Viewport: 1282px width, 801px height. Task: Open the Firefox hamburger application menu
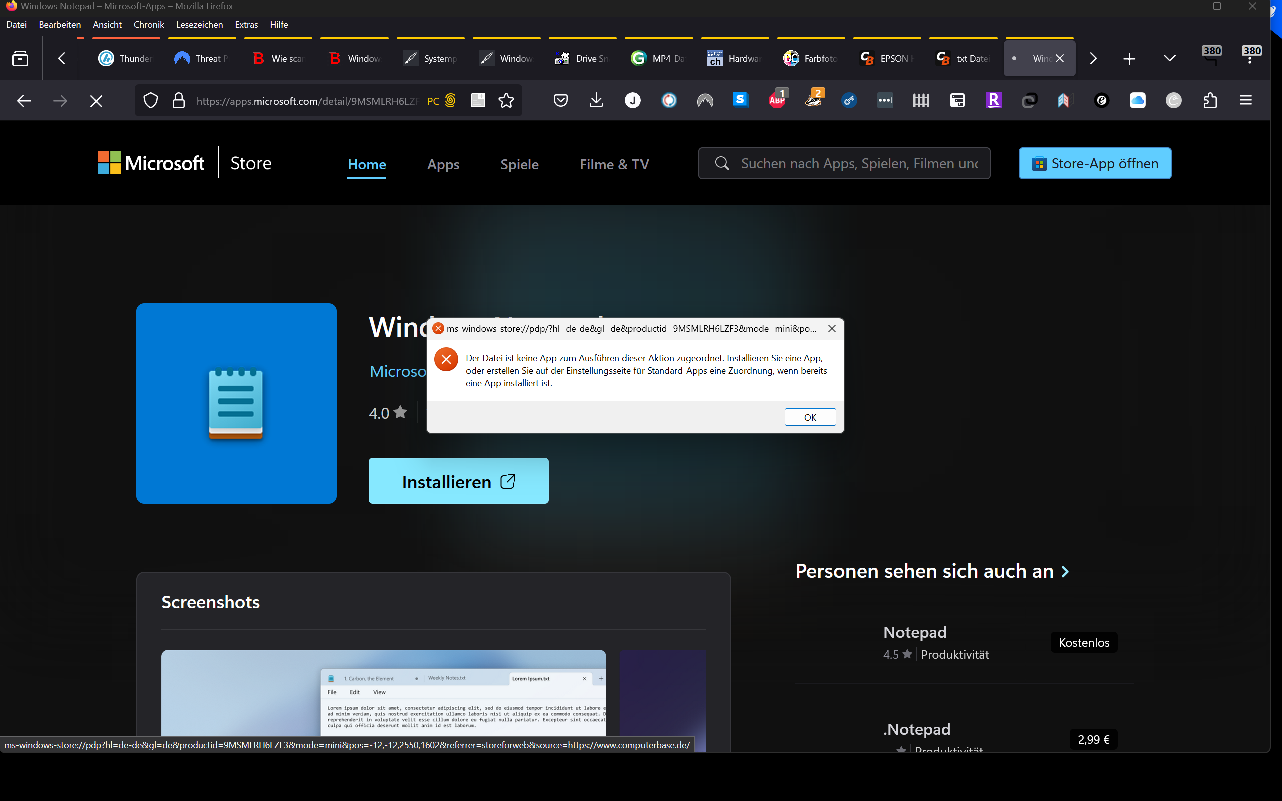[x=1245, y=100]
